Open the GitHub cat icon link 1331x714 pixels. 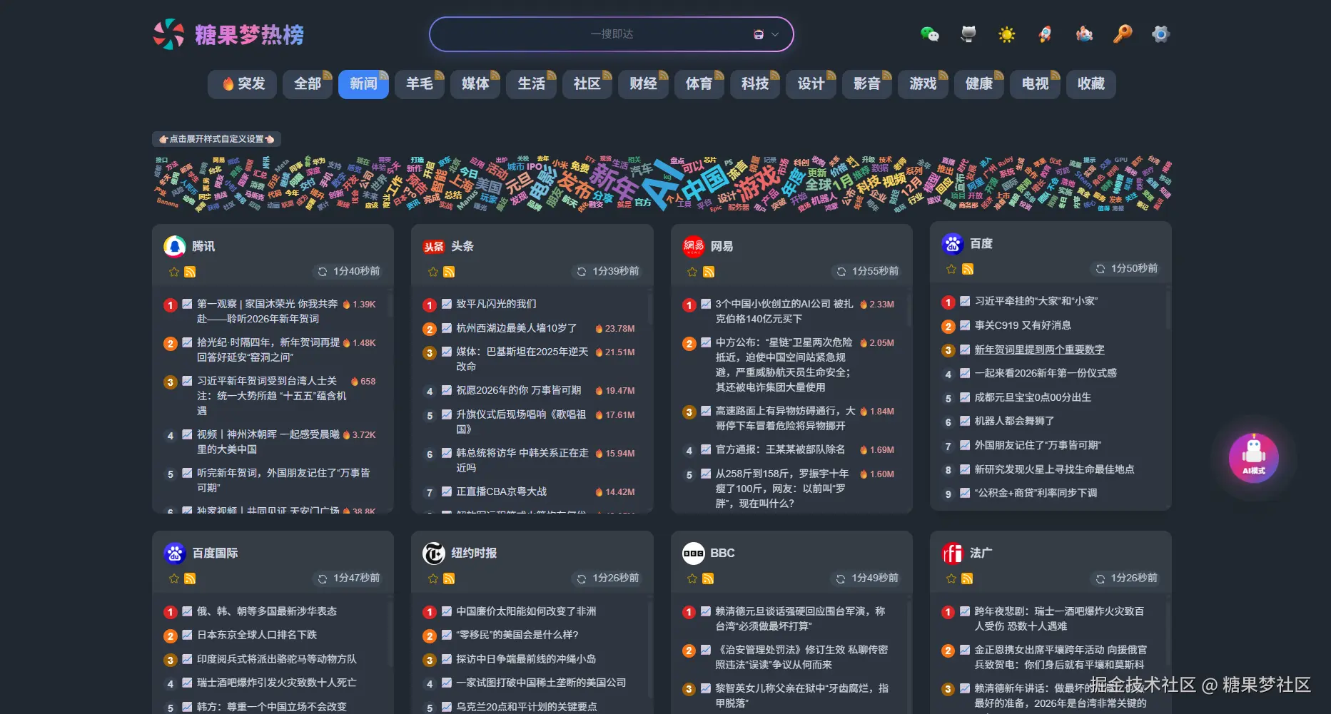pos(968,34)
